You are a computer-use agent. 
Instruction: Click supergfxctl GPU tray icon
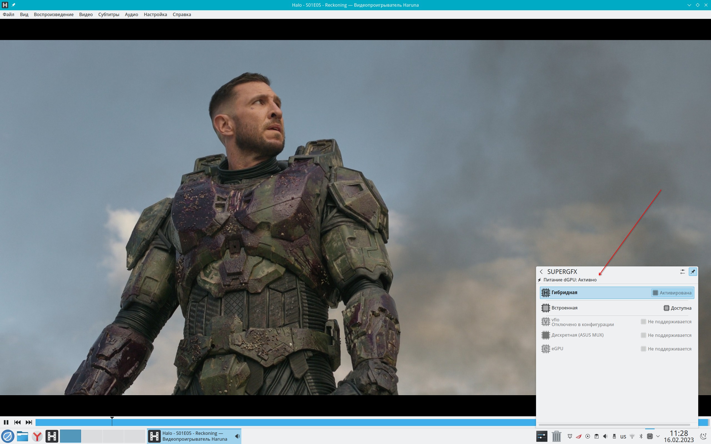click(x=650, y=436)
